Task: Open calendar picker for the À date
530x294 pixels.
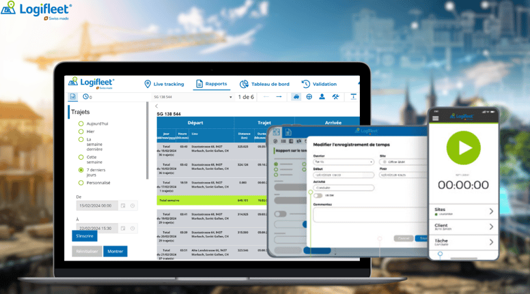Action: 123,229
